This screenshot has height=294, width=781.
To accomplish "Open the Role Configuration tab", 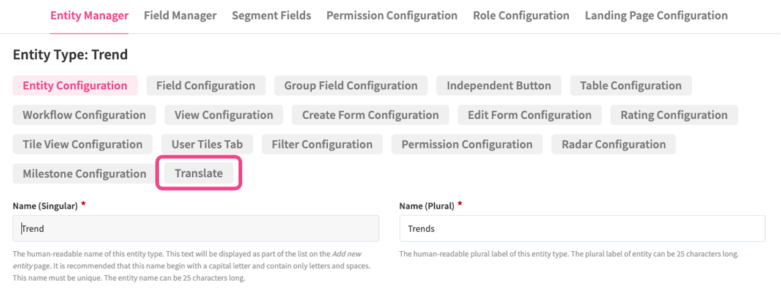I will click(521, 15).
